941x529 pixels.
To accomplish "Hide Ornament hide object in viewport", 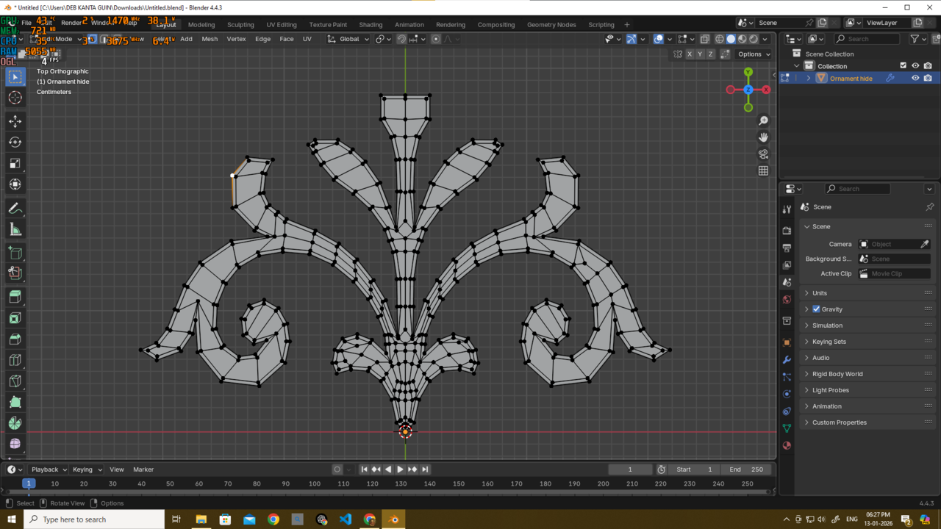I will click(x=915, y=78).
